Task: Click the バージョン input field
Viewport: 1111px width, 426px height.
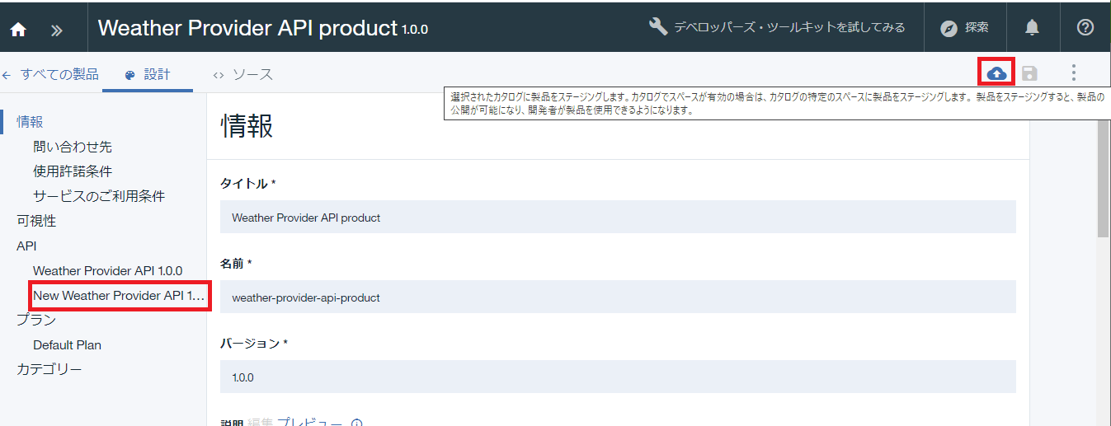Action: pos(618,377)
